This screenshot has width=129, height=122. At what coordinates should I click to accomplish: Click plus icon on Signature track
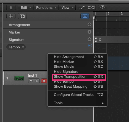tap(89, 39)
